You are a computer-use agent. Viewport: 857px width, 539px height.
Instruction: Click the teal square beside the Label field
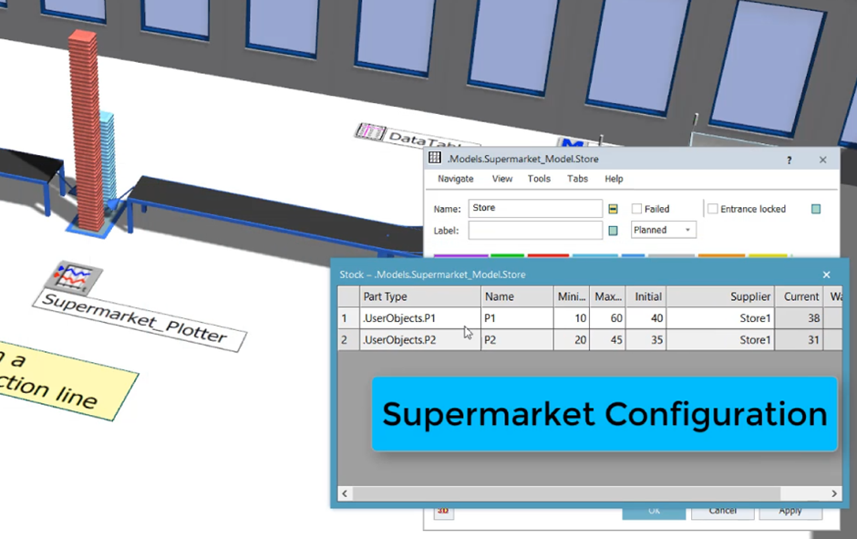coord(614,231)
